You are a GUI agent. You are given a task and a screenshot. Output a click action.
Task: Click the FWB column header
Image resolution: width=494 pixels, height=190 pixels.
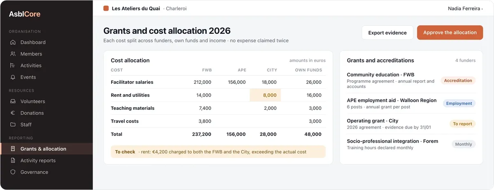[x=207, y=70]
